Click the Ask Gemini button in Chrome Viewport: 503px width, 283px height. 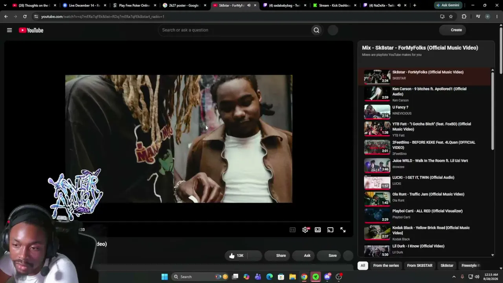(447, 6)
